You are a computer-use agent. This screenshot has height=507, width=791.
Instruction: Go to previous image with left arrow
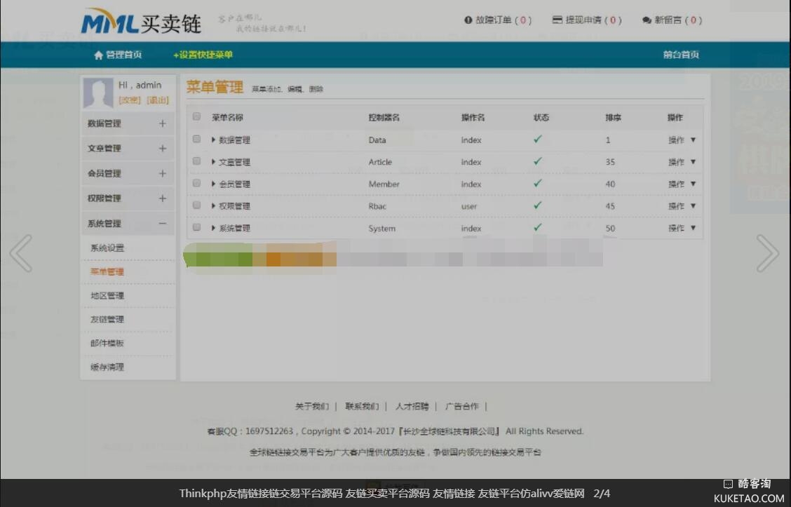(x=20, y=253)
